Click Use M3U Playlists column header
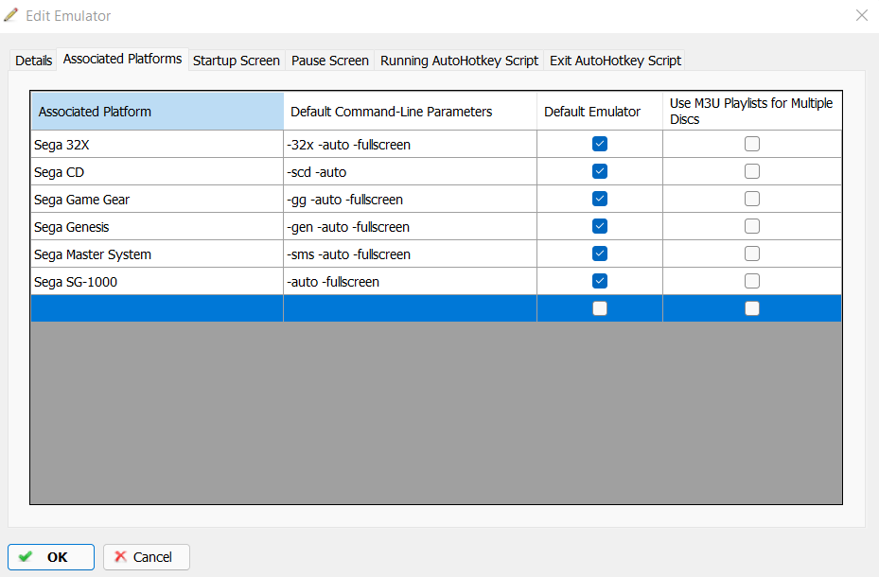 tap(752, 112)
